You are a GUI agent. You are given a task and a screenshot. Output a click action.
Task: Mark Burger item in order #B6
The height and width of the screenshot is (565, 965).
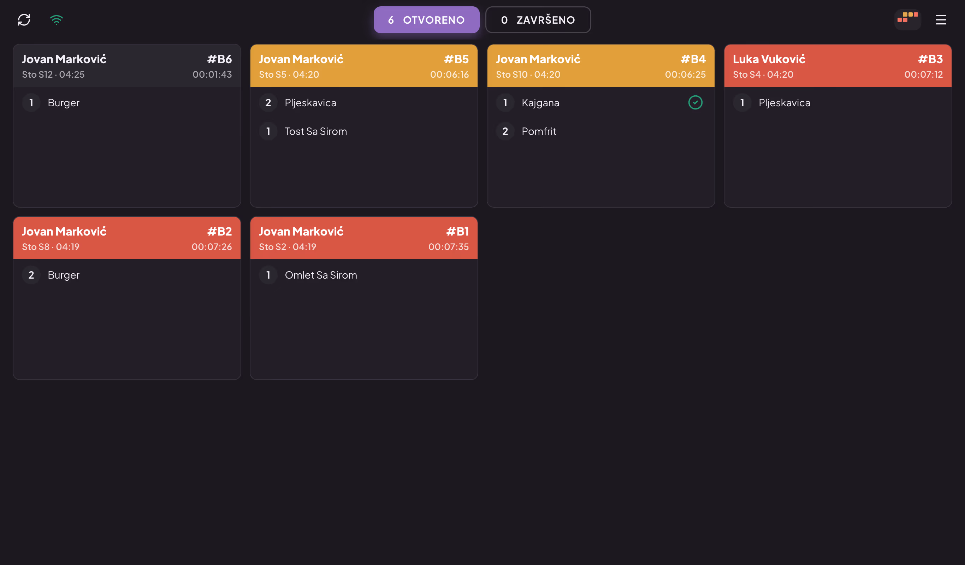127,103
